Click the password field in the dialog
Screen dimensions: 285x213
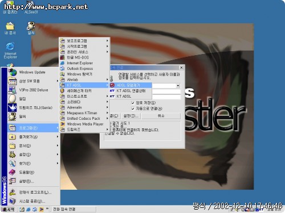[x=166, y=97]
